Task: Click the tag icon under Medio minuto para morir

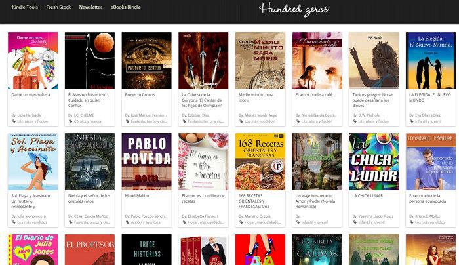Action: coord(241,121)
